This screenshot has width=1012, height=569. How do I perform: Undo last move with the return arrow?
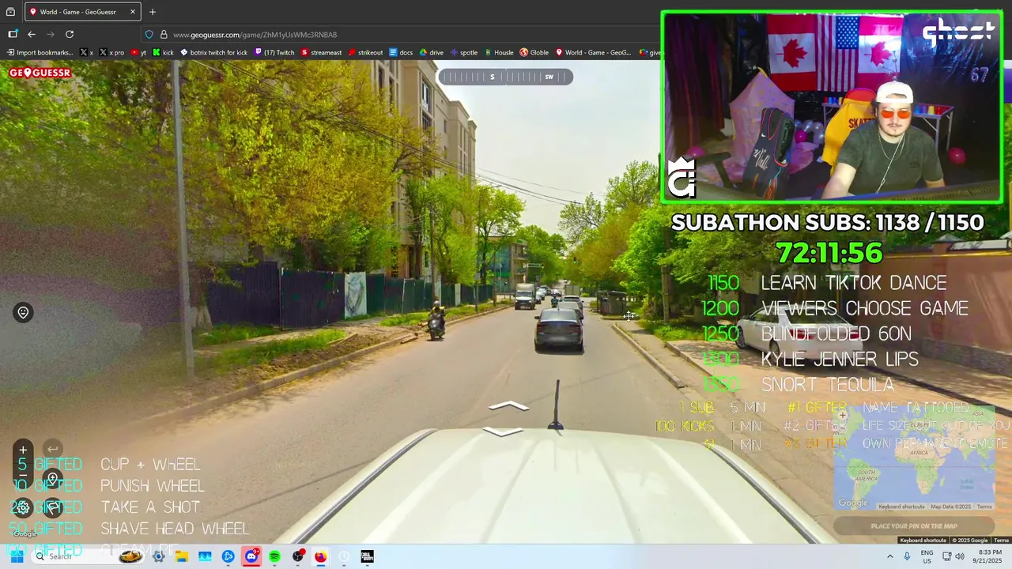pos(52,450)
